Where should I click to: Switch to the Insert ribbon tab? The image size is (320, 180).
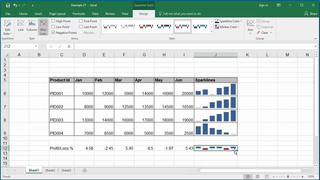[38, 13]
